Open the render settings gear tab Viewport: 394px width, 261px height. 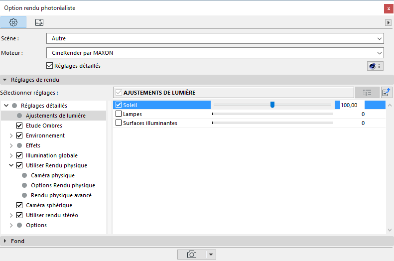(13, 22)
